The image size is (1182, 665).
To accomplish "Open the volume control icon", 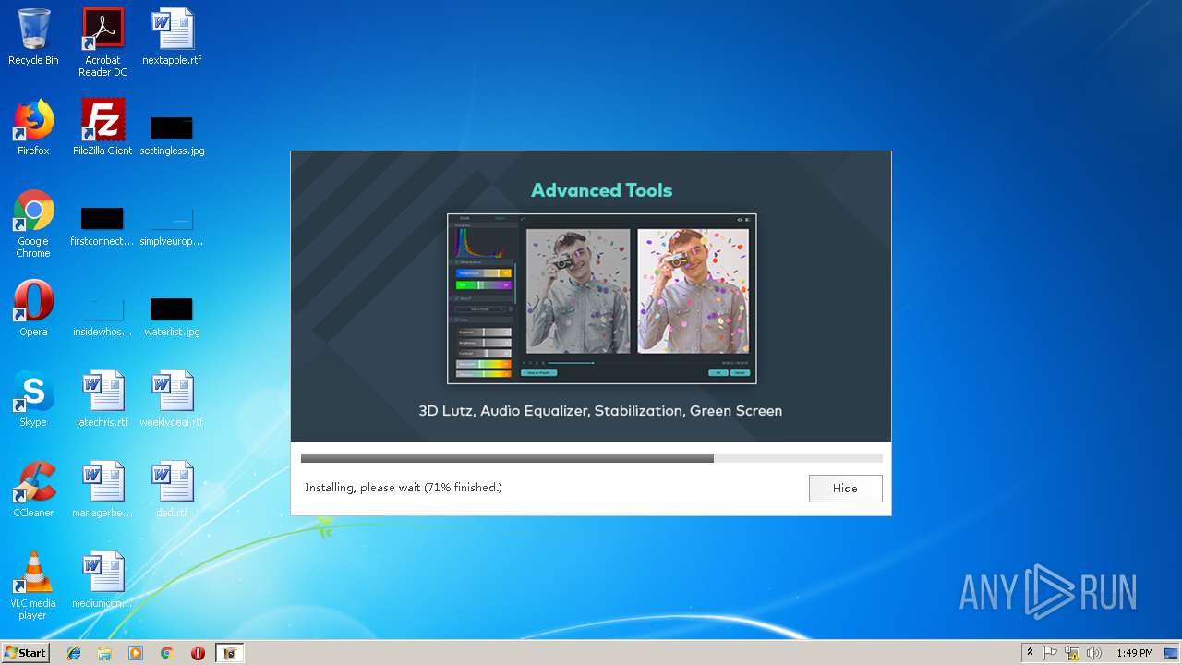I will [x=1094, y=653].
